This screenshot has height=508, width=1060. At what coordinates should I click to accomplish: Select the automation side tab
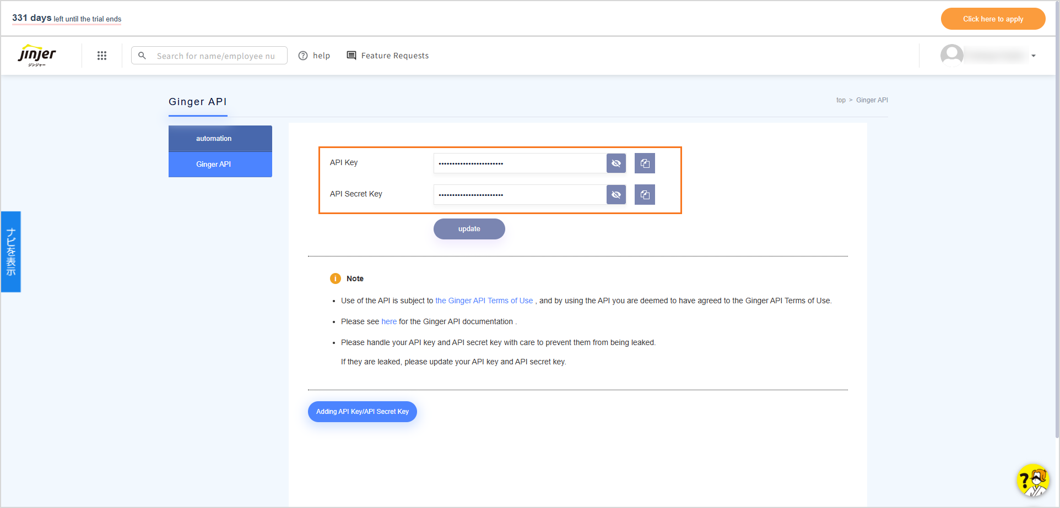pyautogui.click(x=220, y=139)
